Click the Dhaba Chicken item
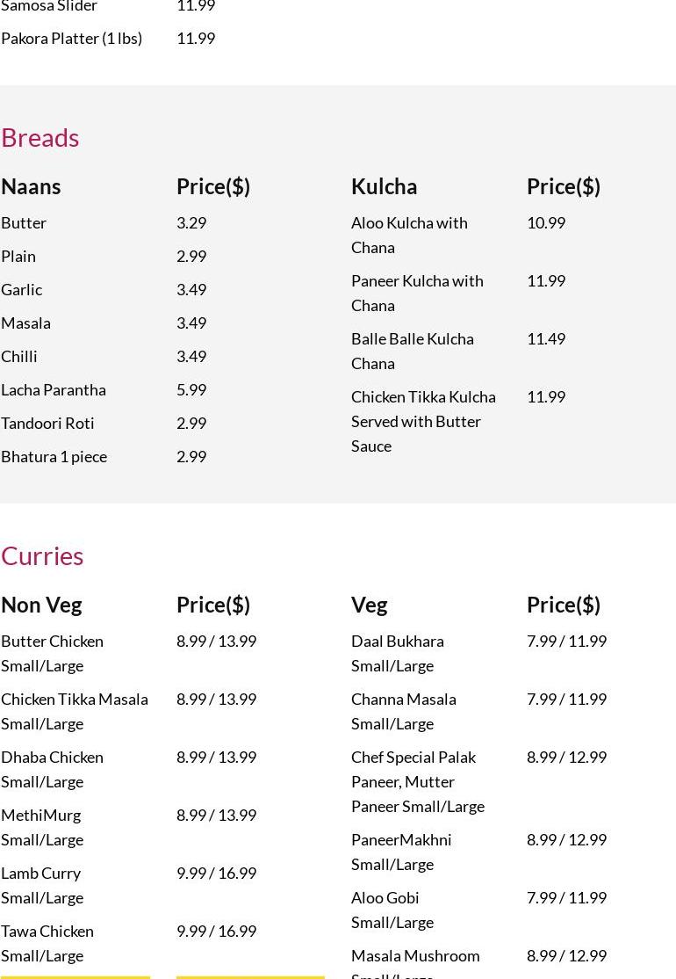Screen dimensions: 676x979 click(52, 769)
